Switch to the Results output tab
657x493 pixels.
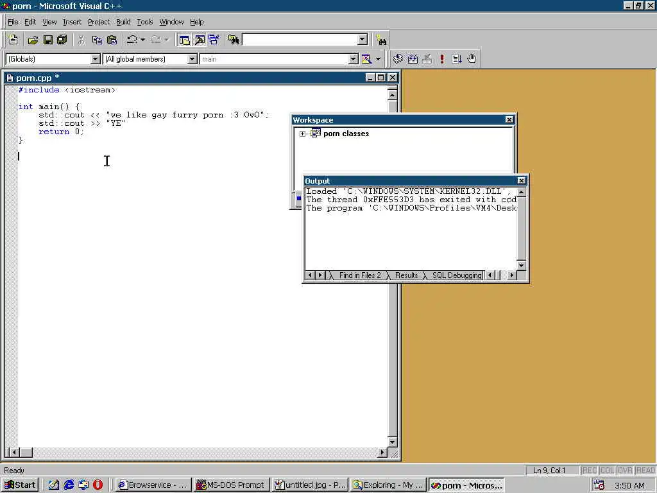pos(406,275)
